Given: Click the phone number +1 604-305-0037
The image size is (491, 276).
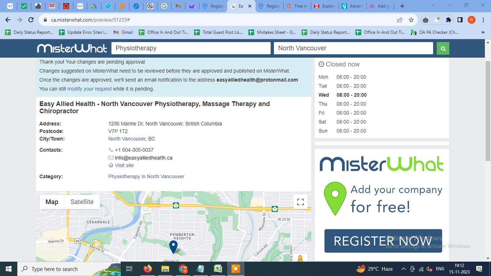Looking at the screenshot, I should coord(134,150).
